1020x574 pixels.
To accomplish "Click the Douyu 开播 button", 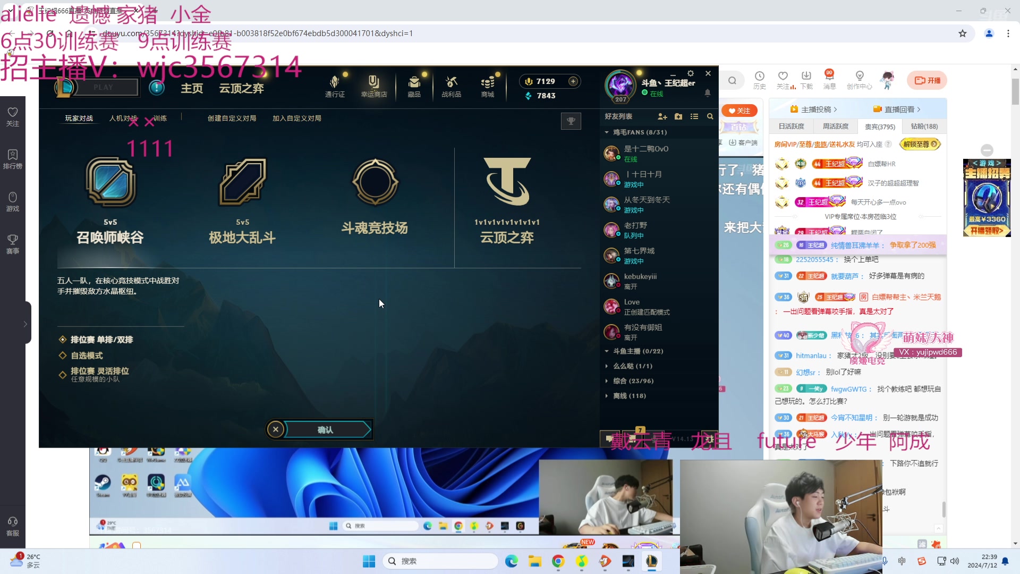I will (x=927, y=81).
